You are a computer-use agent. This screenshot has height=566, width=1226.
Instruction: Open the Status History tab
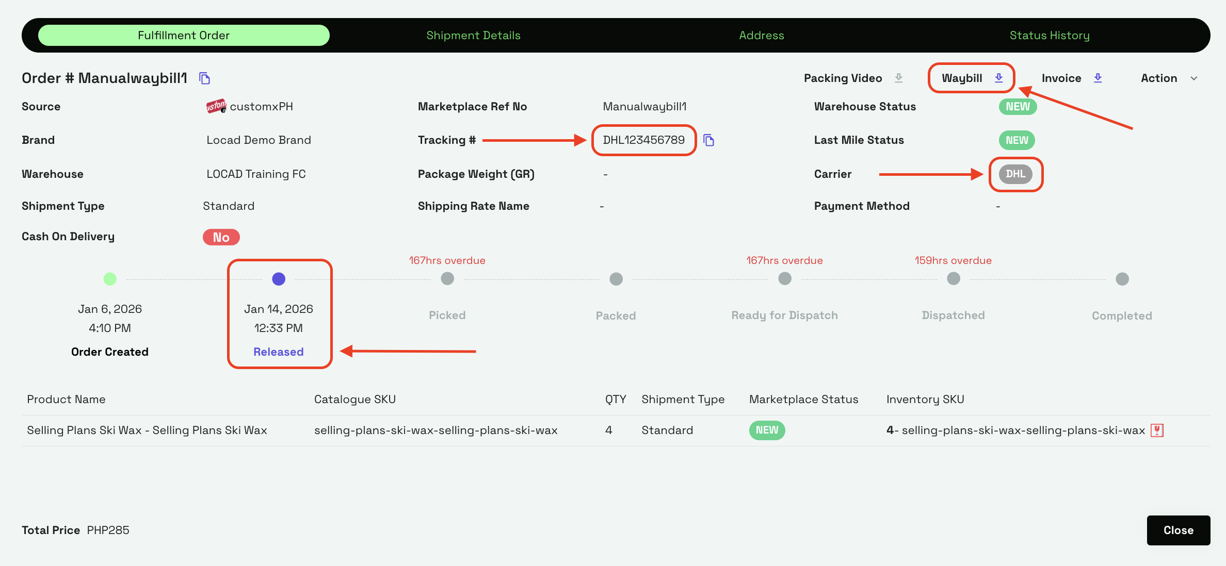coord(1049,35)
